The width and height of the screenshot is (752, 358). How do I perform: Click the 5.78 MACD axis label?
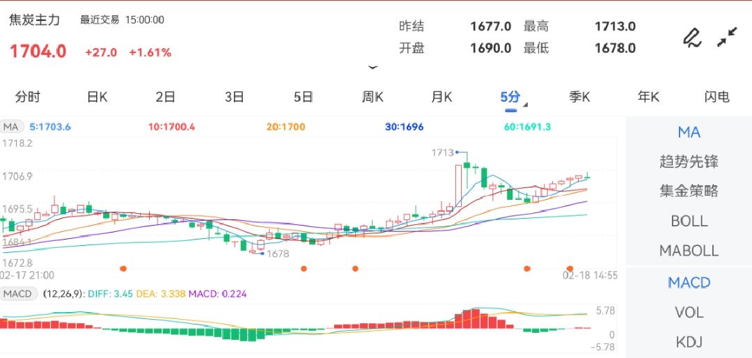(x=605, y=311)
